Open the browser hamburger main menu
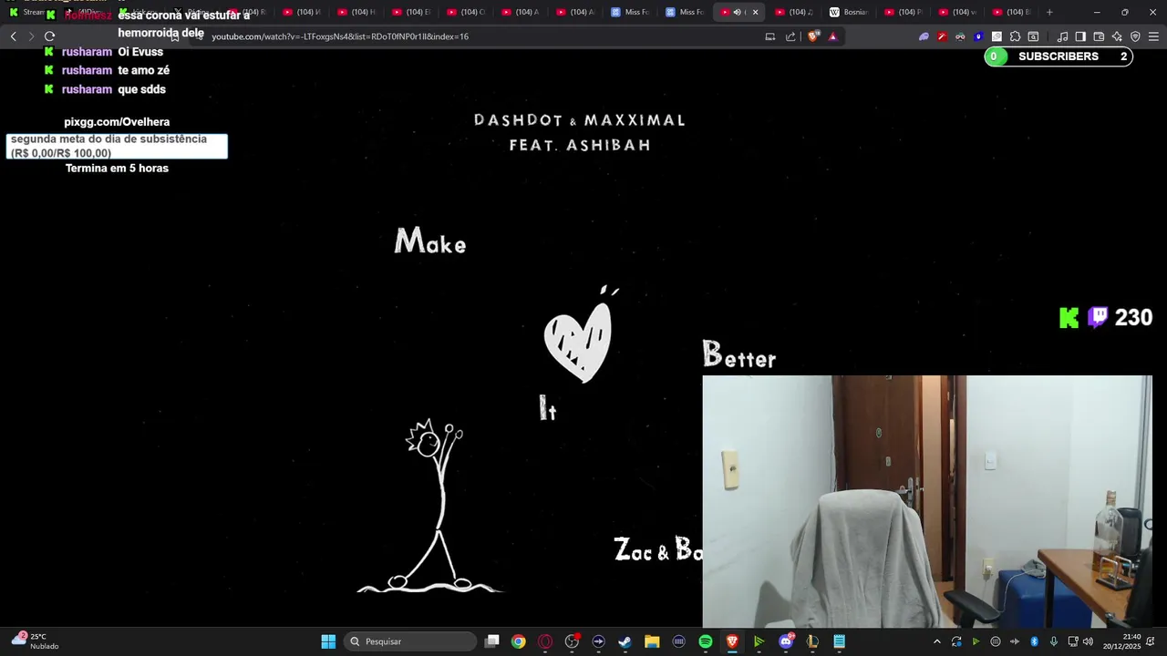Viewport: 1167px width, 656px height. pyautogui.click(x=1153, y=36)
